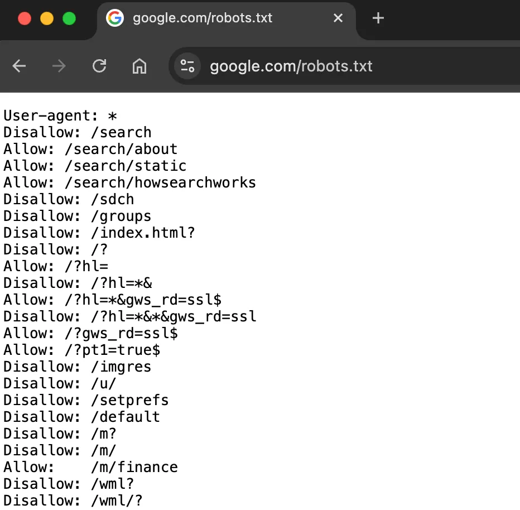Select 'Disallow: /sdch' line

coord(69,199)
